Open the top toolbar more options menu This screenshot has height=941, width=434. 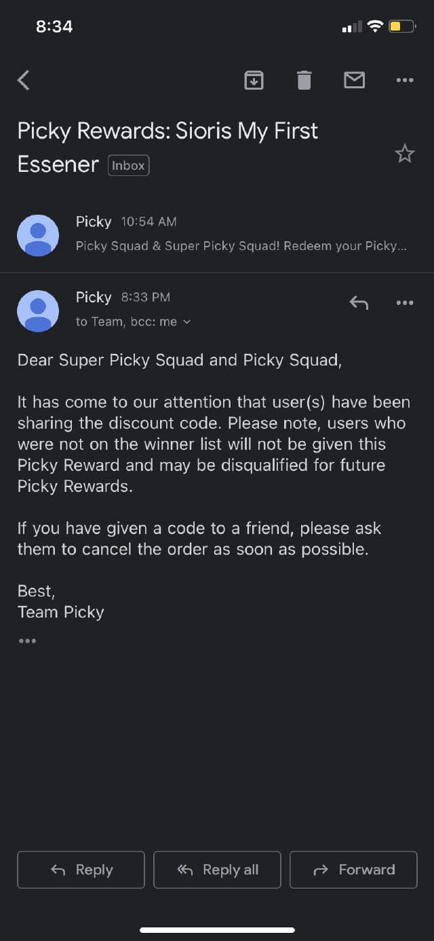point(404,80)
